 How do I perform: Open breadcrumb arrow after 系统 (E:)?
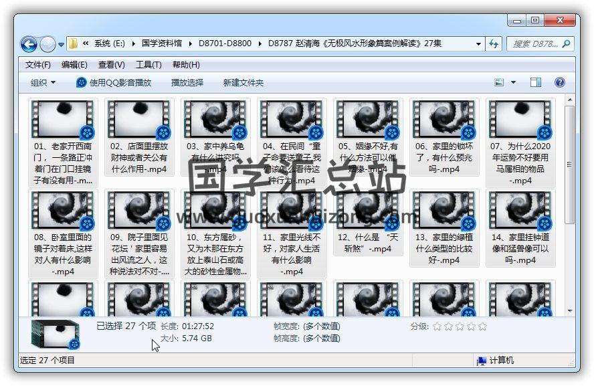(x=134, y=43)
